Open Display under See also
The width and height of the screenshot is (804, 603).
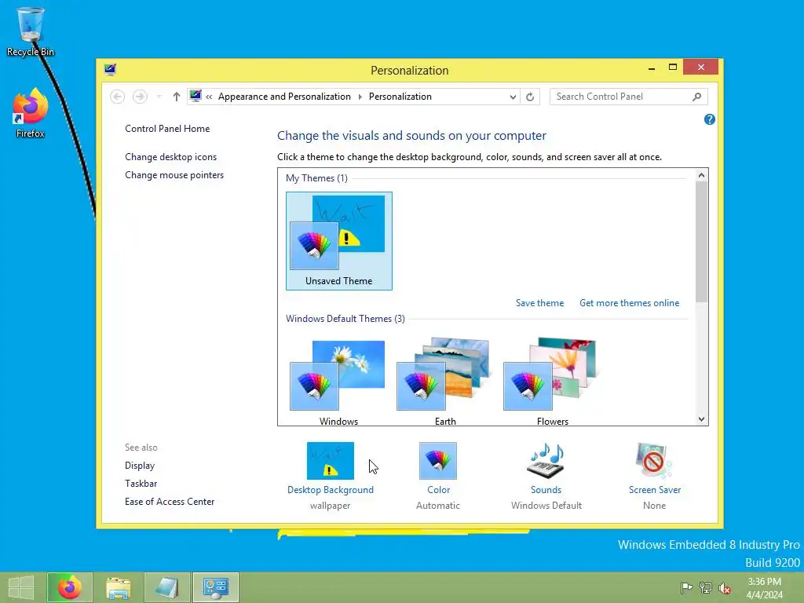coord(140,466)
